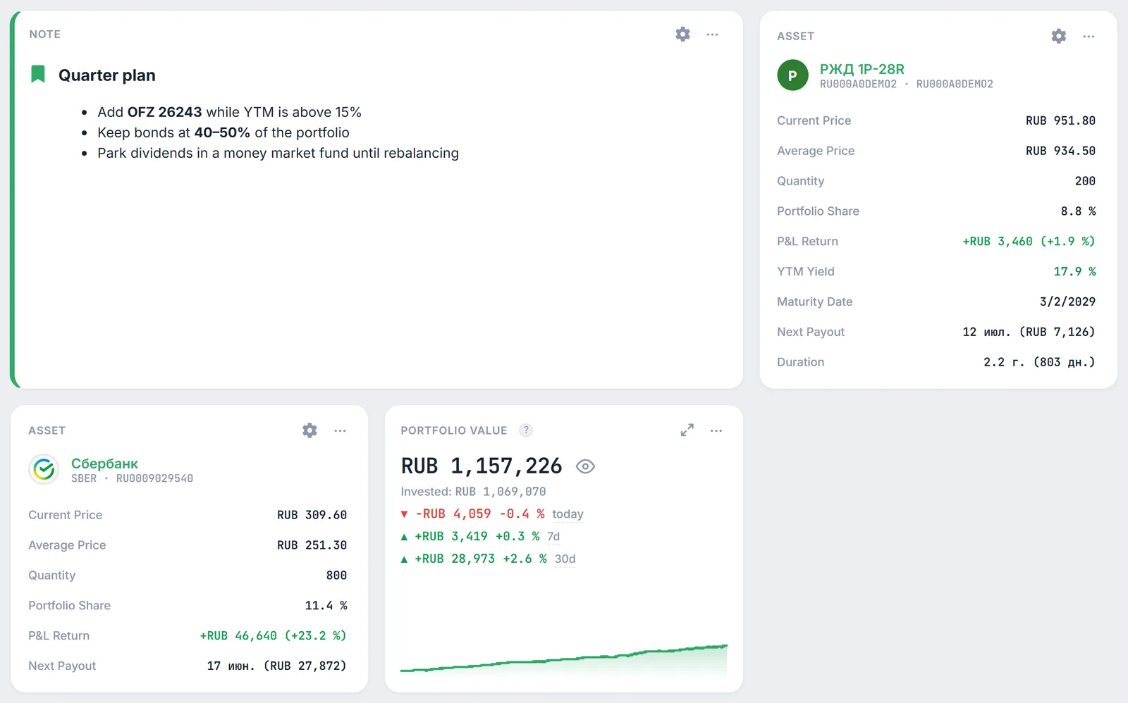Click the help question mark next to Portfolio Value

pyautogui.click(x=526, y=430)
